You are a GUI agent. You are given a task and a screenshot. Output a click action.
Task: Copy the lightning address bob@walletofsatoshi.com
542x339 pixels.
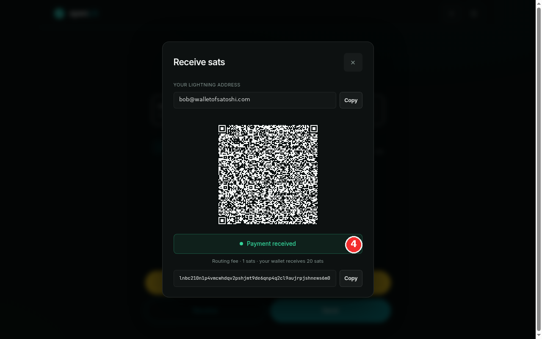point(351,100)
